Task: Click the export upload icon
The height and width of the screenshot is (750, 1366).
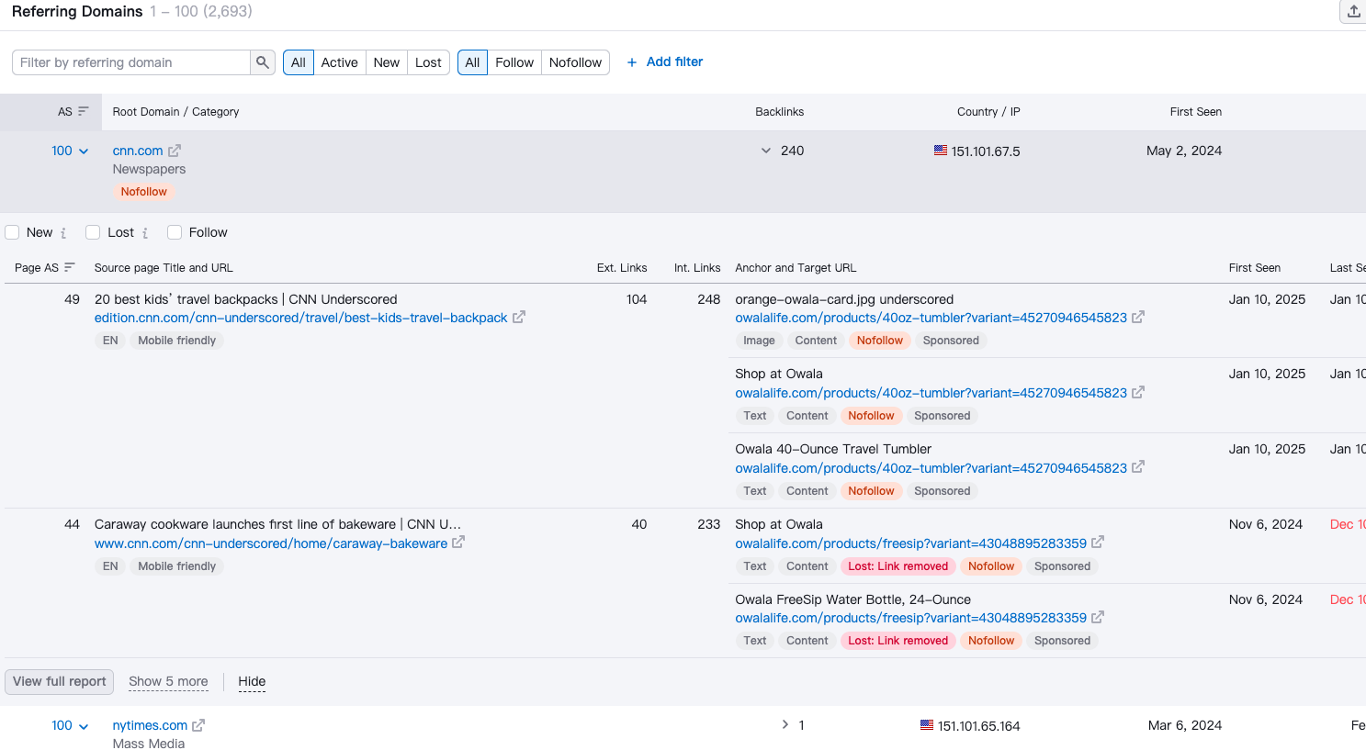Action: pyautogui.click(x=1353, y=12)
